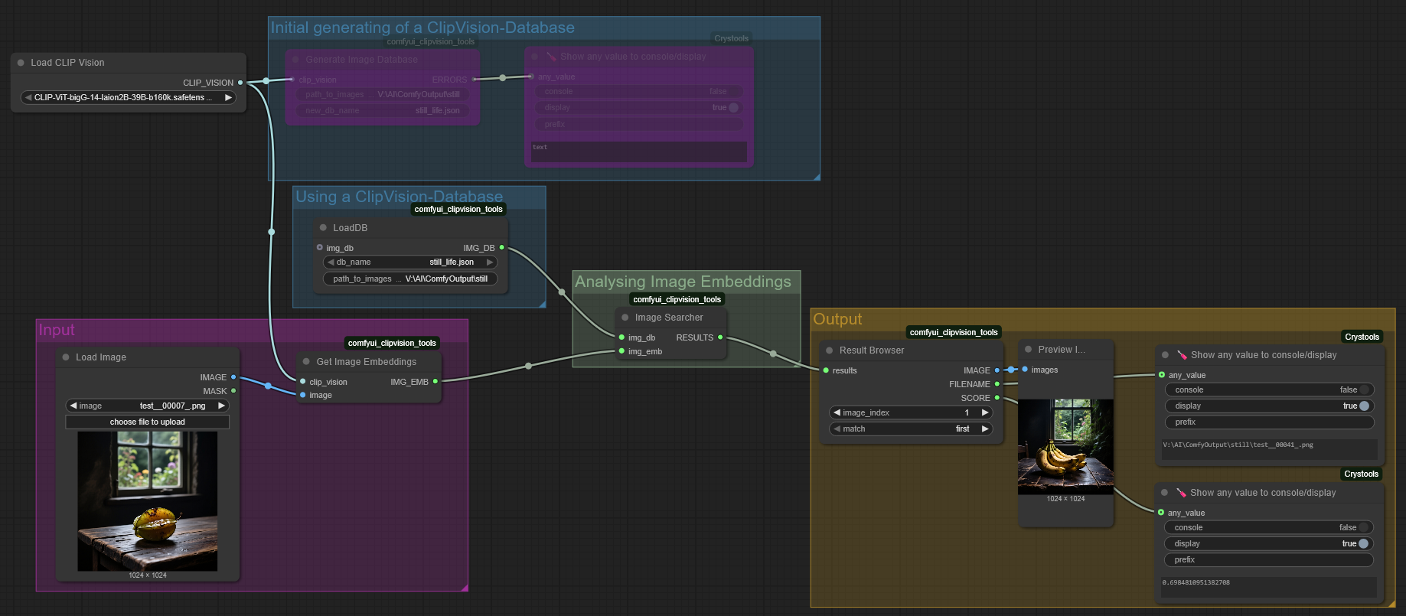
Task: Select the Output group title
Action: [837, 319]
